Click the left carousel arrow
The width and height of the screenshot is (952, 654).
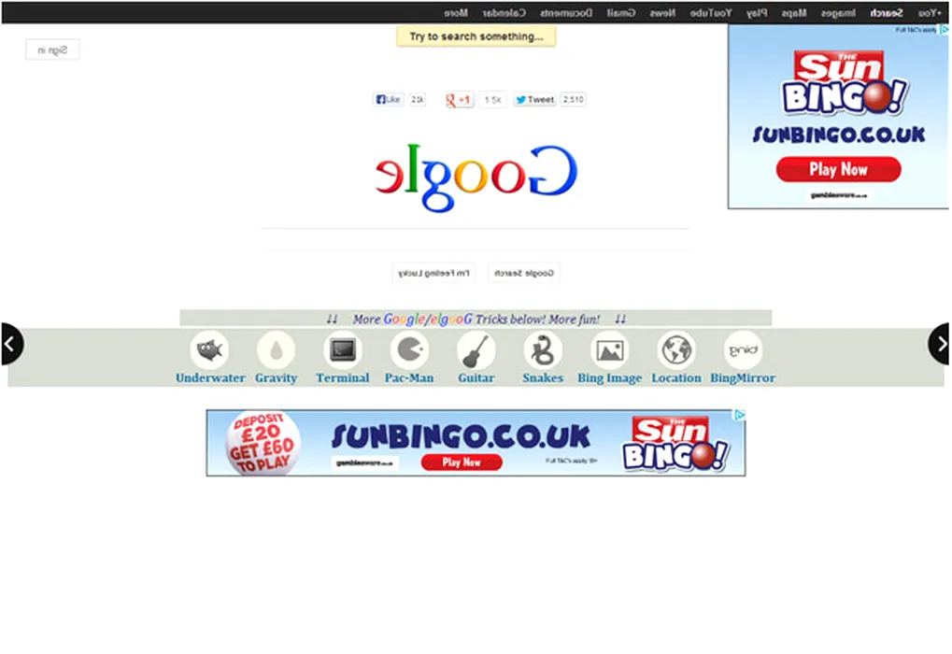click(10, 344)
